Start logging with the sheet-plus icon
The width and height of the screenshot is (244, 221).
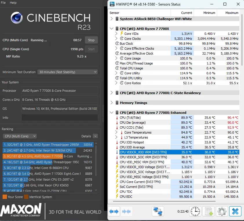pyautogui.click(x=208, y=211)
